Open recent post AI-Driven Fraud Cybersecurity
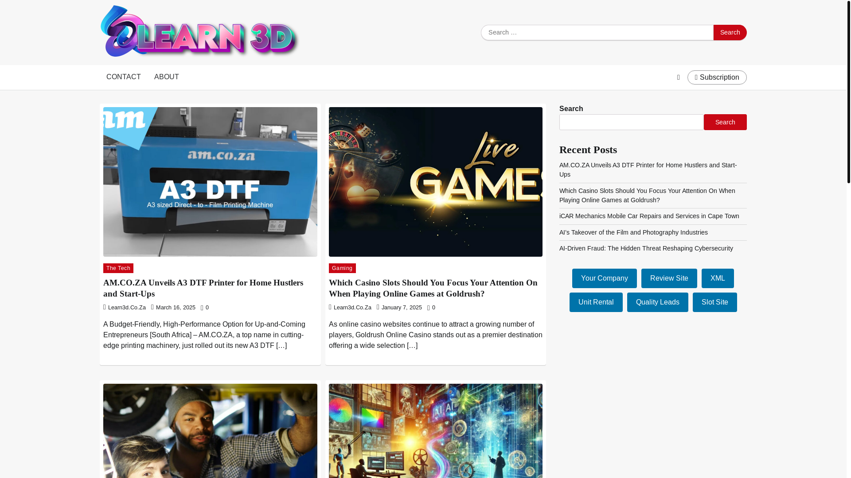This screenshot has width=851, height=478. (x=646, y=248)
